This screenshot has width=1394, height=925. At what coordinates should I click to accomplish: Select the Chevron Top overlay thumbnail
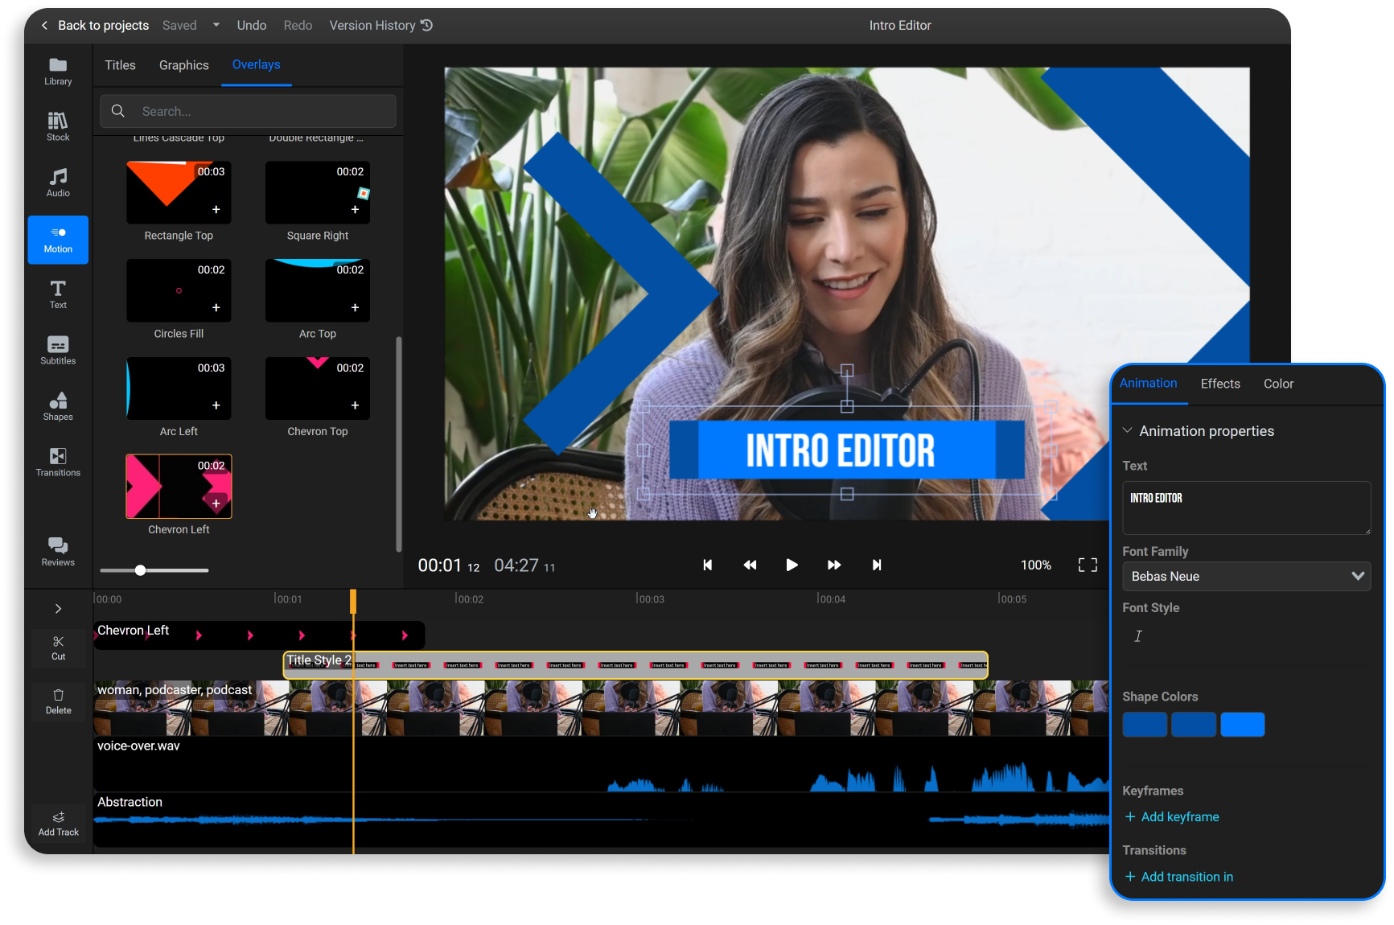pos(317,388)
